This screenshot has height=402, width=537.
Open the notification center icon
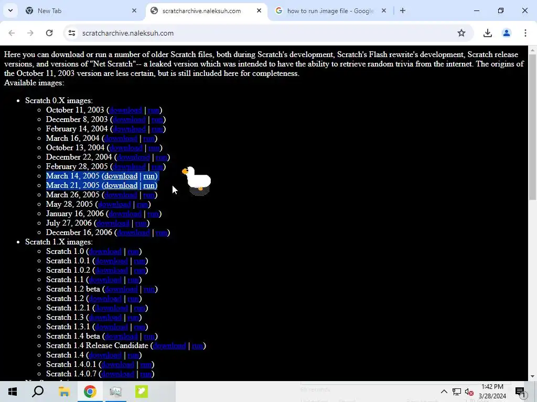(520, 392)
